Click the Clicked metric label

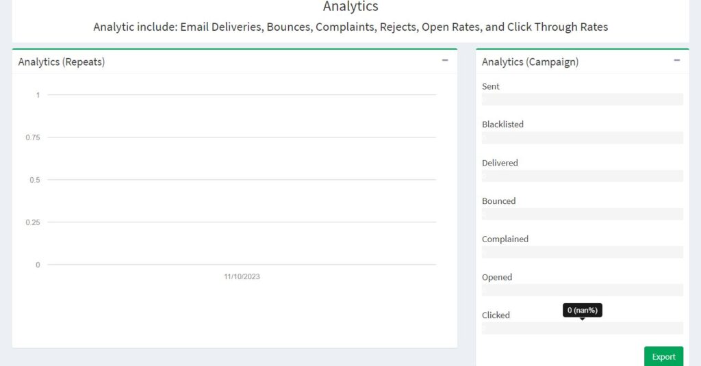[x=496, y=315]
